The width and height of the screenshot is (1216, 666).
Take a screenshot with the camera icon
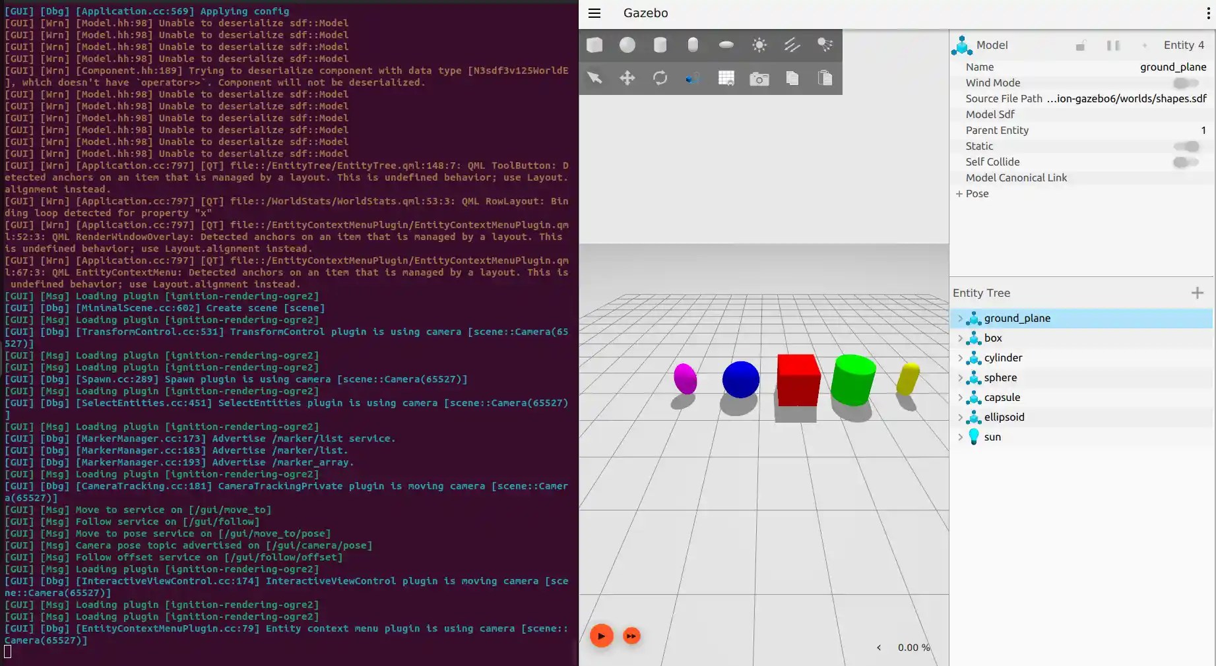759,79
